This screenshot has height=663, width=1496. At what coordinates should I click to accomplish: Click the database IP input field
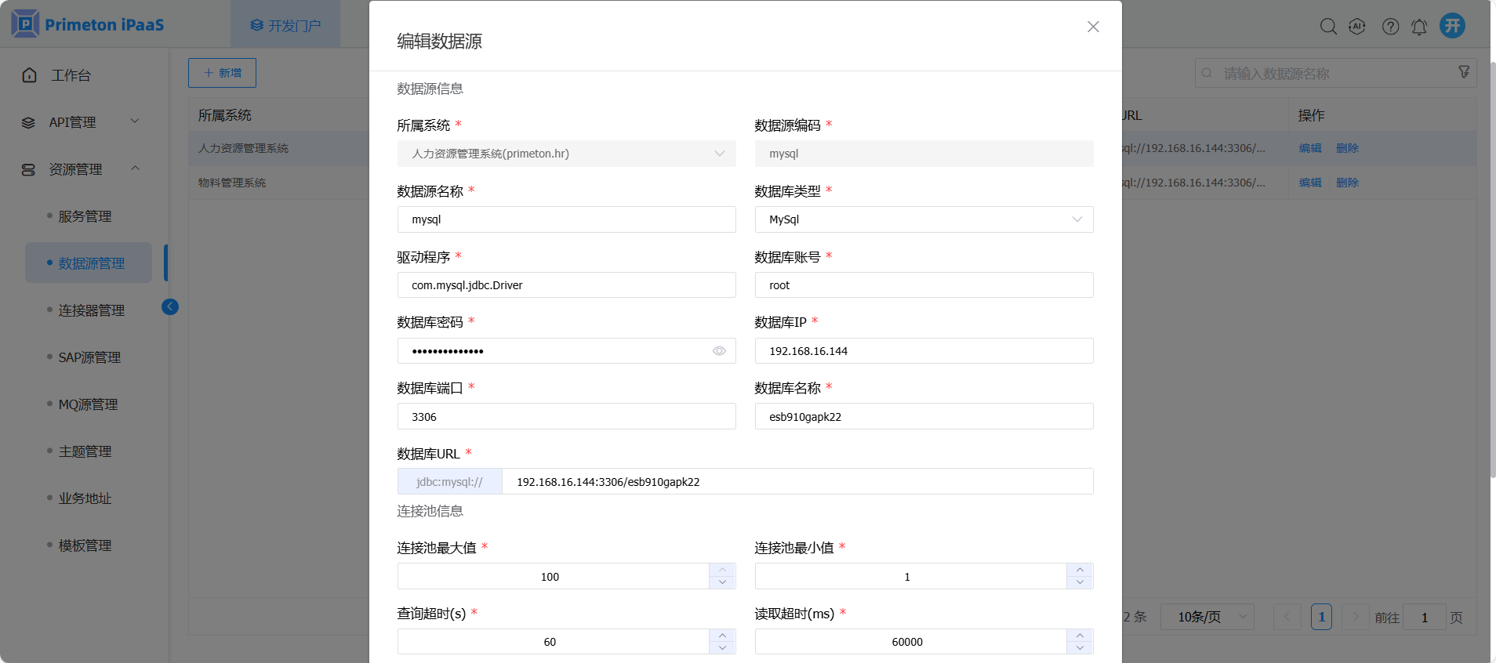(x=924, y=351)
